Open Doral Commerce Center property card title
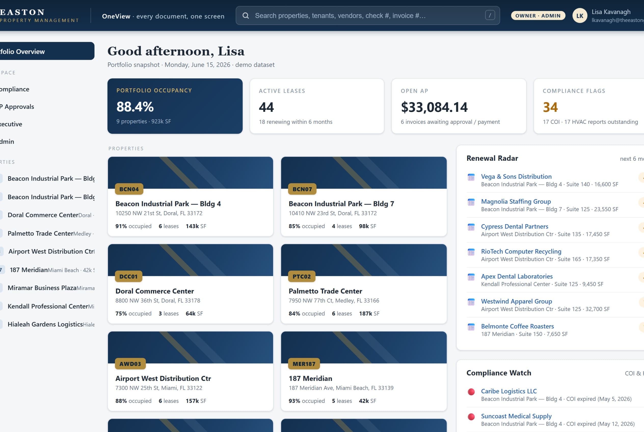Screen dimensions: 644x432 [155, 291]
